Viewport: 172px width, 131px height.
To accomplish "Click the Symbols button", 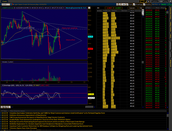I will (155, 1).
